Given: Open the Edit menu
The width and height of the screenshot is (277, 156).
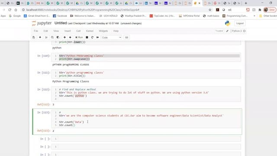Looking at the screenshot, I should pos(46,31).
